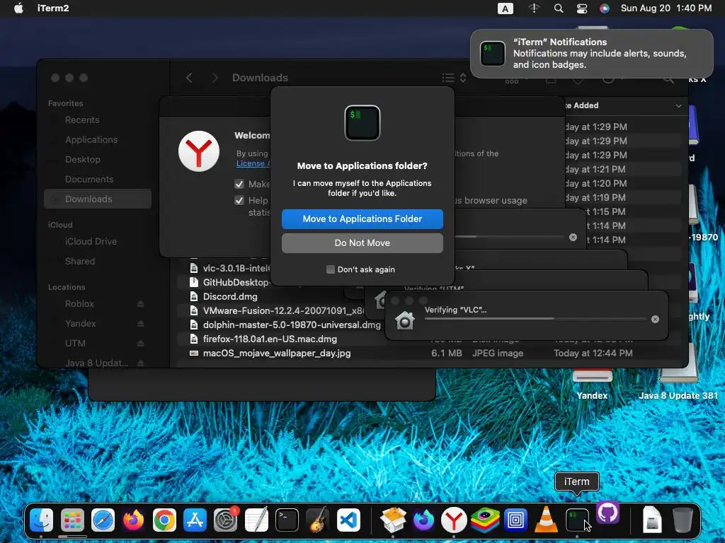
Task: Open TextEdit from the Dock
Action: (x=256, y=520)
